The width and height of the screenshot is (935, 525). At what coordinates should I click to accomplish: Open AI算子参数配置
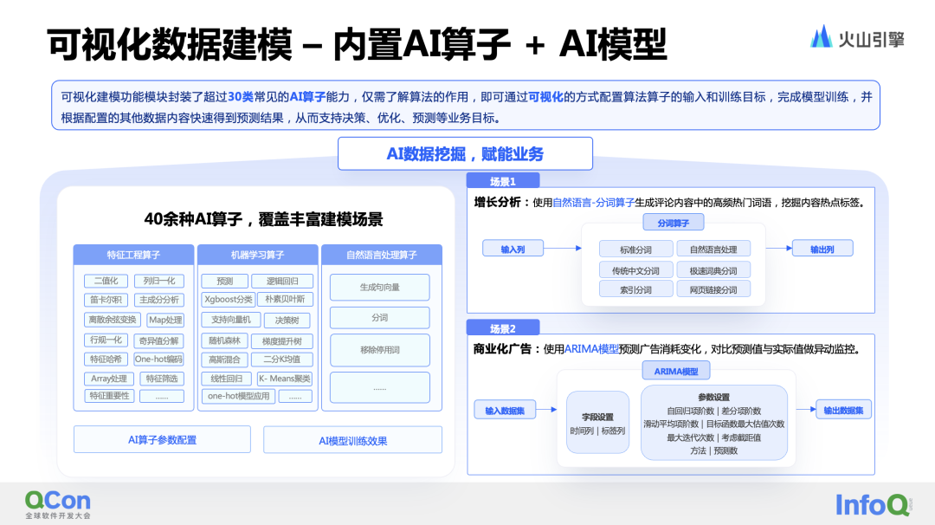[x=162, y=440]
